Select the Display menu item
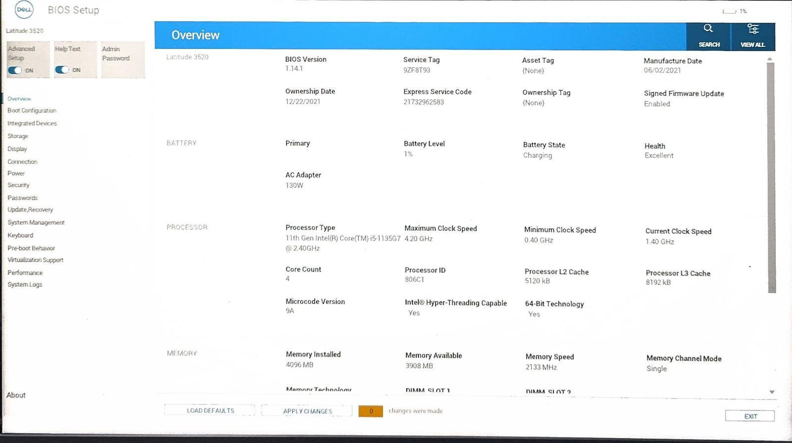The image size is (792, 443). [x=17, y=149]
